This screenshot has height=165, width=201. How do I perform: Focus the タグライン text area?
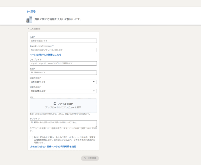[x=63, y=124]
